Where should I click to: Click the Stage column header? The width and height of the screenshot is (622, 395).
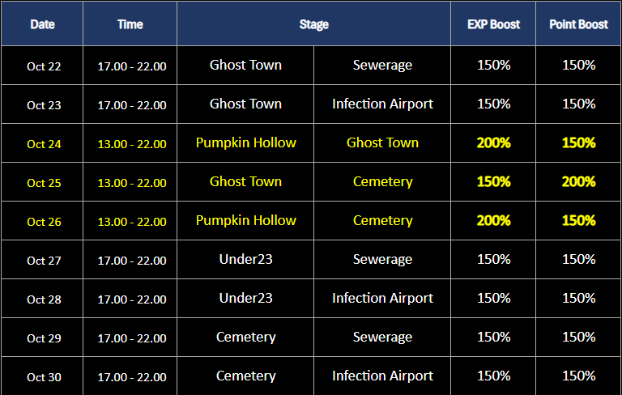313,24
